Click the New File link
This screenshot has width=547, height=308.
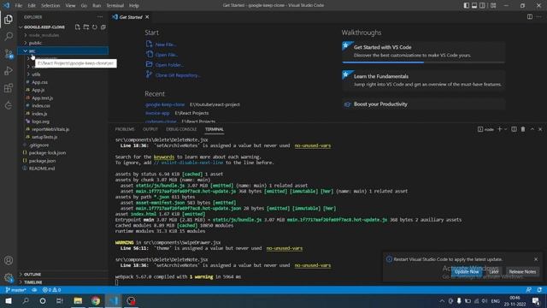(165, 44)
